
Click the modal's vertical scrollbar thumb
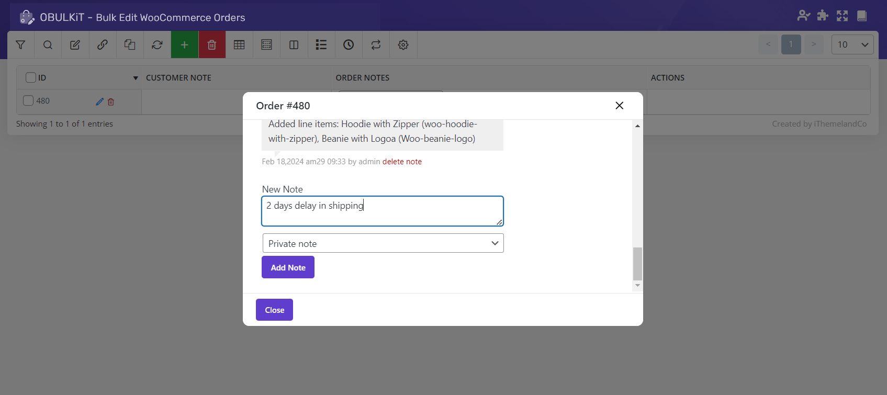[637, 264]
